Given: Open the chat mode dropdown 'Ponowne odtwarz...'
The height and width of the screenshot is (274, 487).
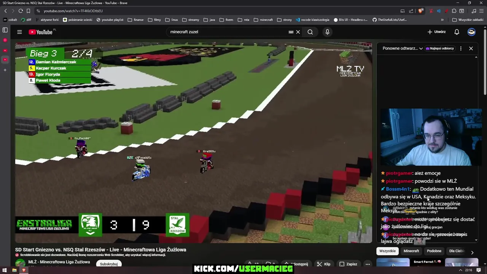Looking at the screenshot, I should click(403, 48).
